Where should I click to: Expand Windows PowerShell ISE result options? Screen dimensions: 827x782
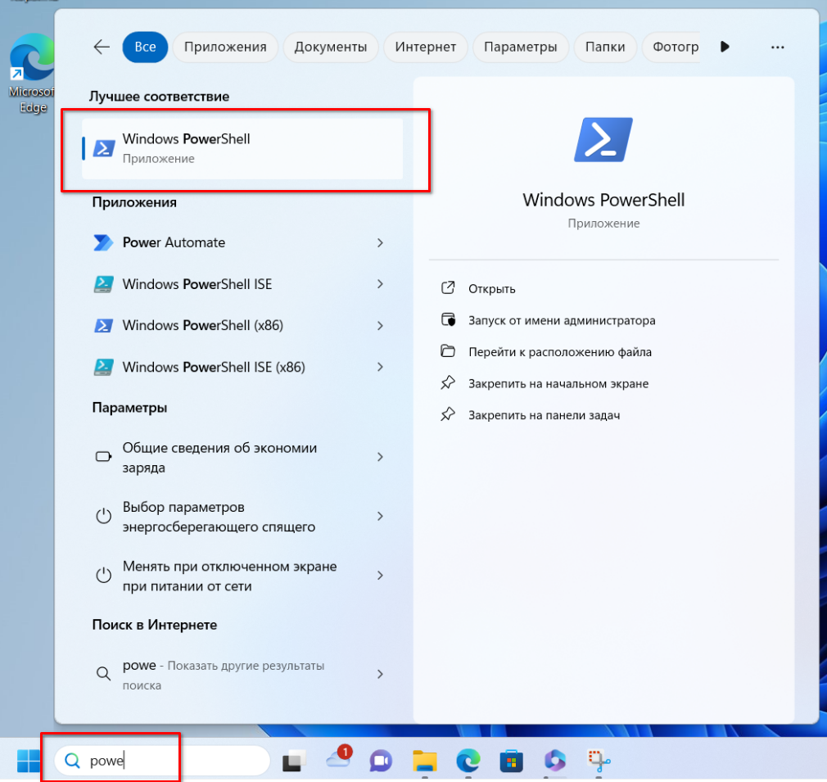tap(380, 284)
